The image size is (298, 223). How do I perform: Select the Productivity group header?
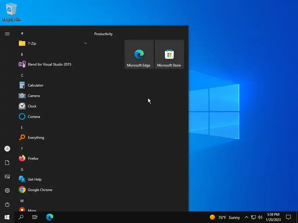pyautogui.click(x=103, y=34)
